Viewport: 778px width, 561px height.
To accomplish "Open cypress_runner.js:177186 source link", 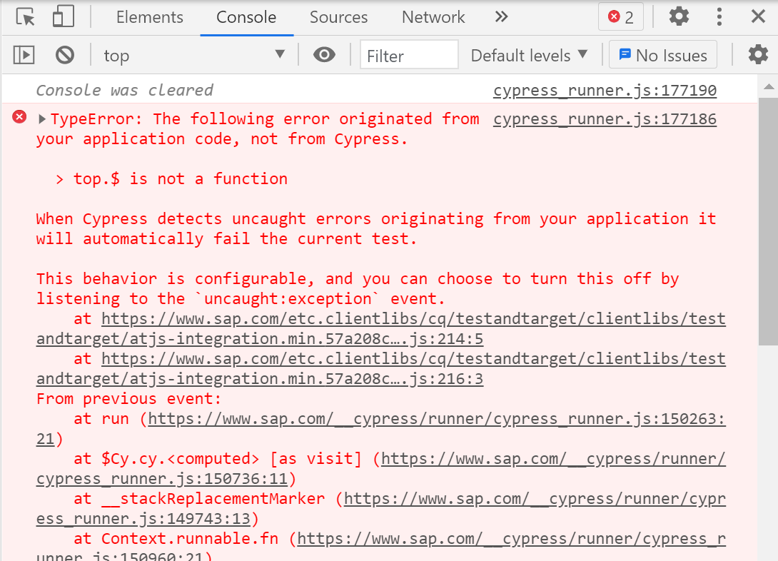I will click(605, 119).
